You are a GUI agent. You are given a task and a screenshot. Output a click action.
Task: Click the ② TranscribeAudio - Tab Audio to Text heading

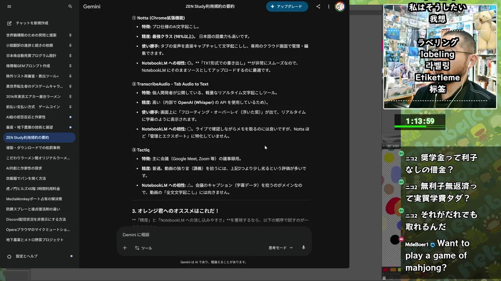(170, 84)
